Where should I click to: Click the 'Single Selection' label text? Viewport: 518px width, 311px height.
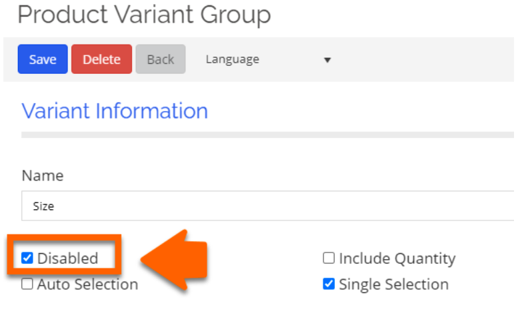[x=393, y=284]
